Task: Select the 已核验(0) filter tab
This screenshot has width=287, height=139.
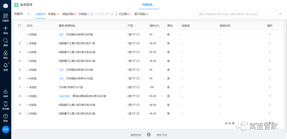Action: 84,14
